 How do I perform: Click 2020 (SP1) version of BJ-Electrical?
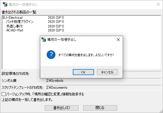point(56,18)
